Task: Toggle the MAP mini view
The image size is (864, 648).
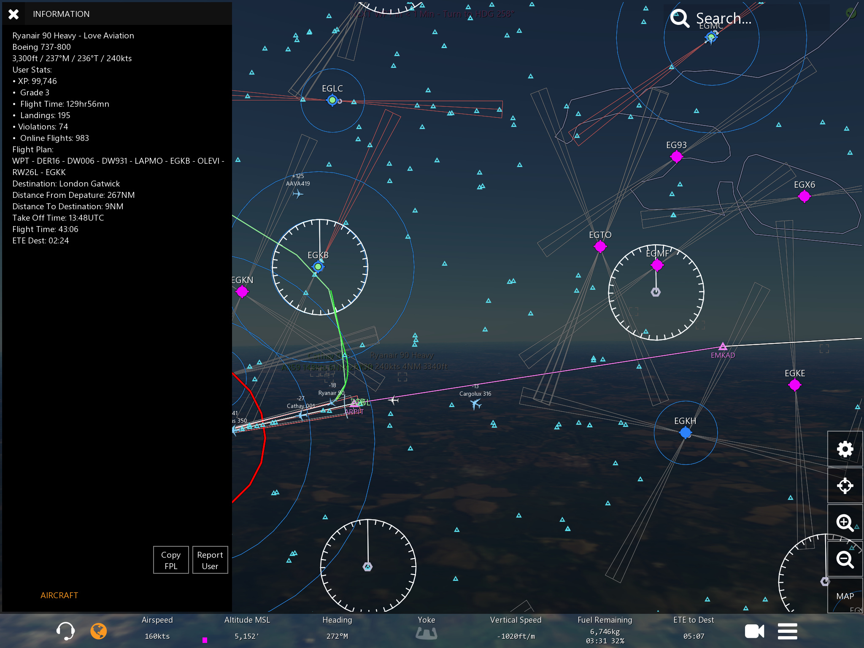Action: (x=845, y=596)
